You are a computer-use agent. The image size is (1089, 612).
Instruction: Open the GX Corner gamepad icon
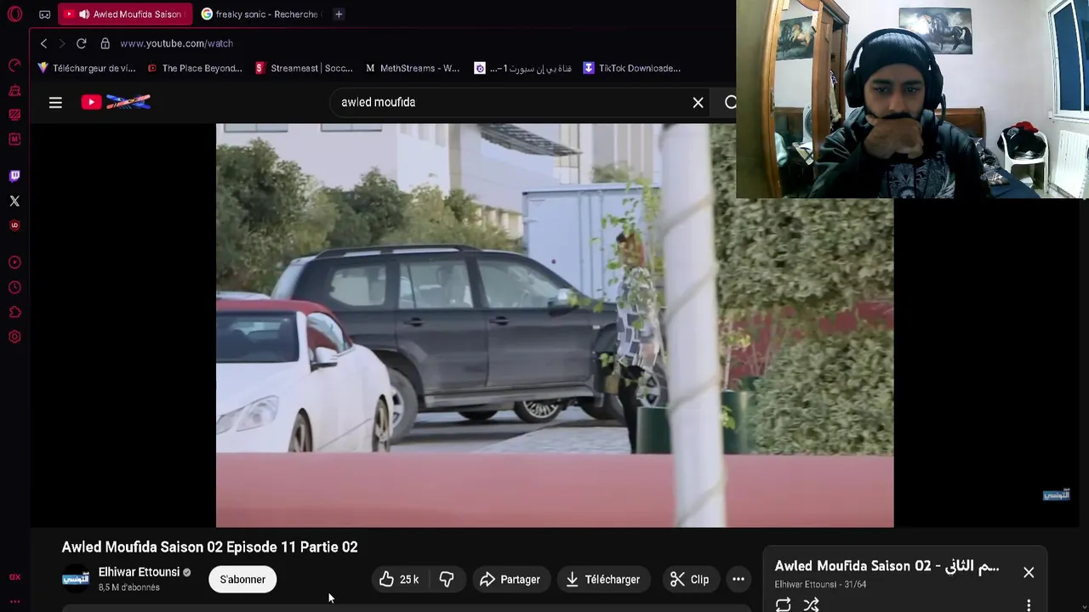click(x=44, y=14)
